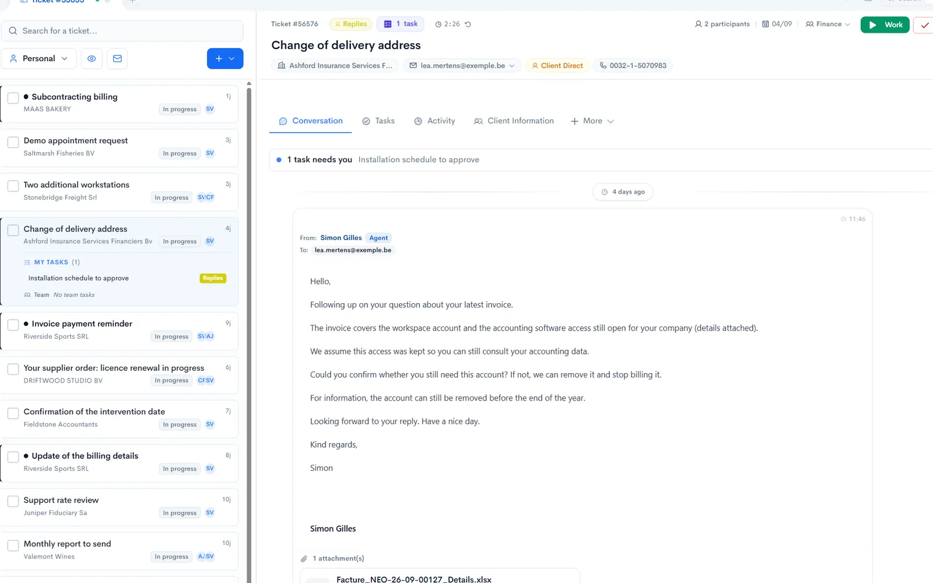Open the lea.mertens@exemple.be email dropdown
Screen dimensions: 933x583
[462, 65]
